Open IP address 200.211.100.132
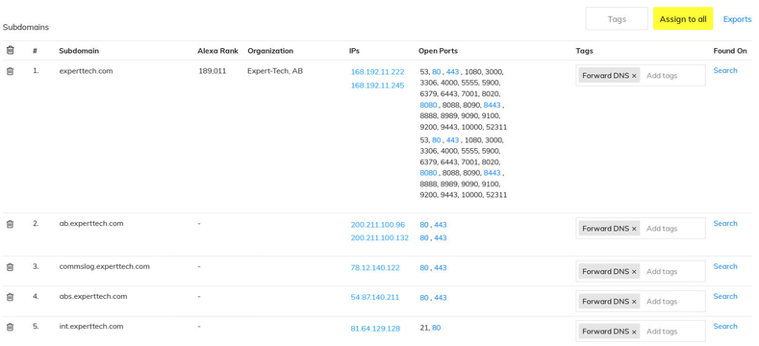 click(379, 238)
